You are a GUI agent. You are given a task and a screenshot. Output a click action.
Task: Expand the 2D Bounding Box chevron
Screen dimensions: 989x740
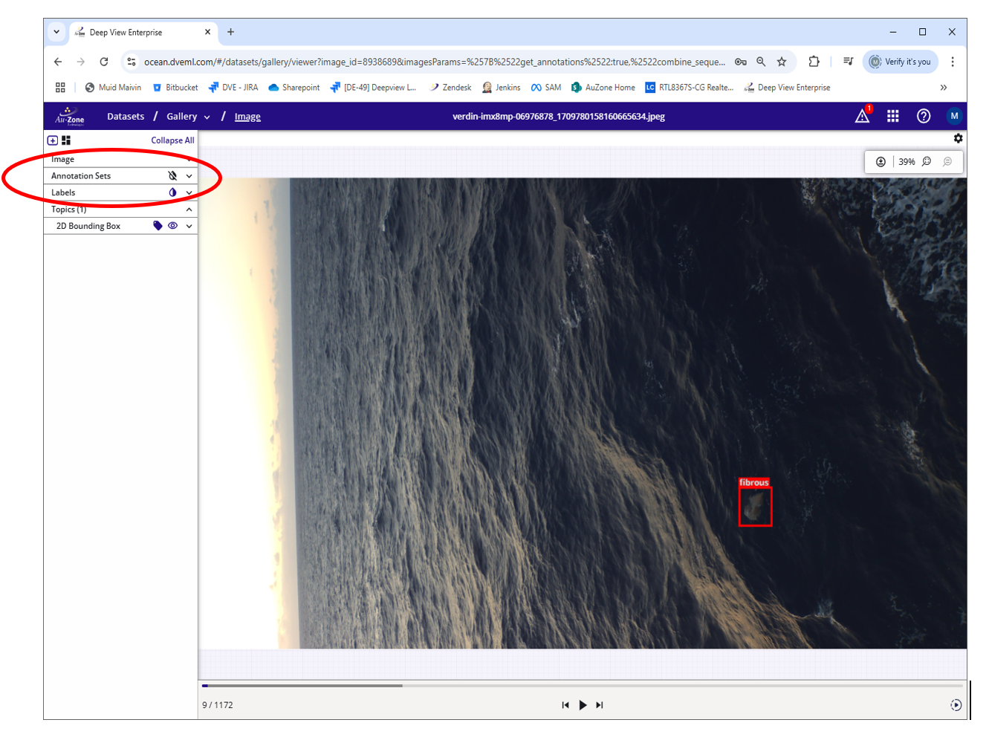pos(189,226)
